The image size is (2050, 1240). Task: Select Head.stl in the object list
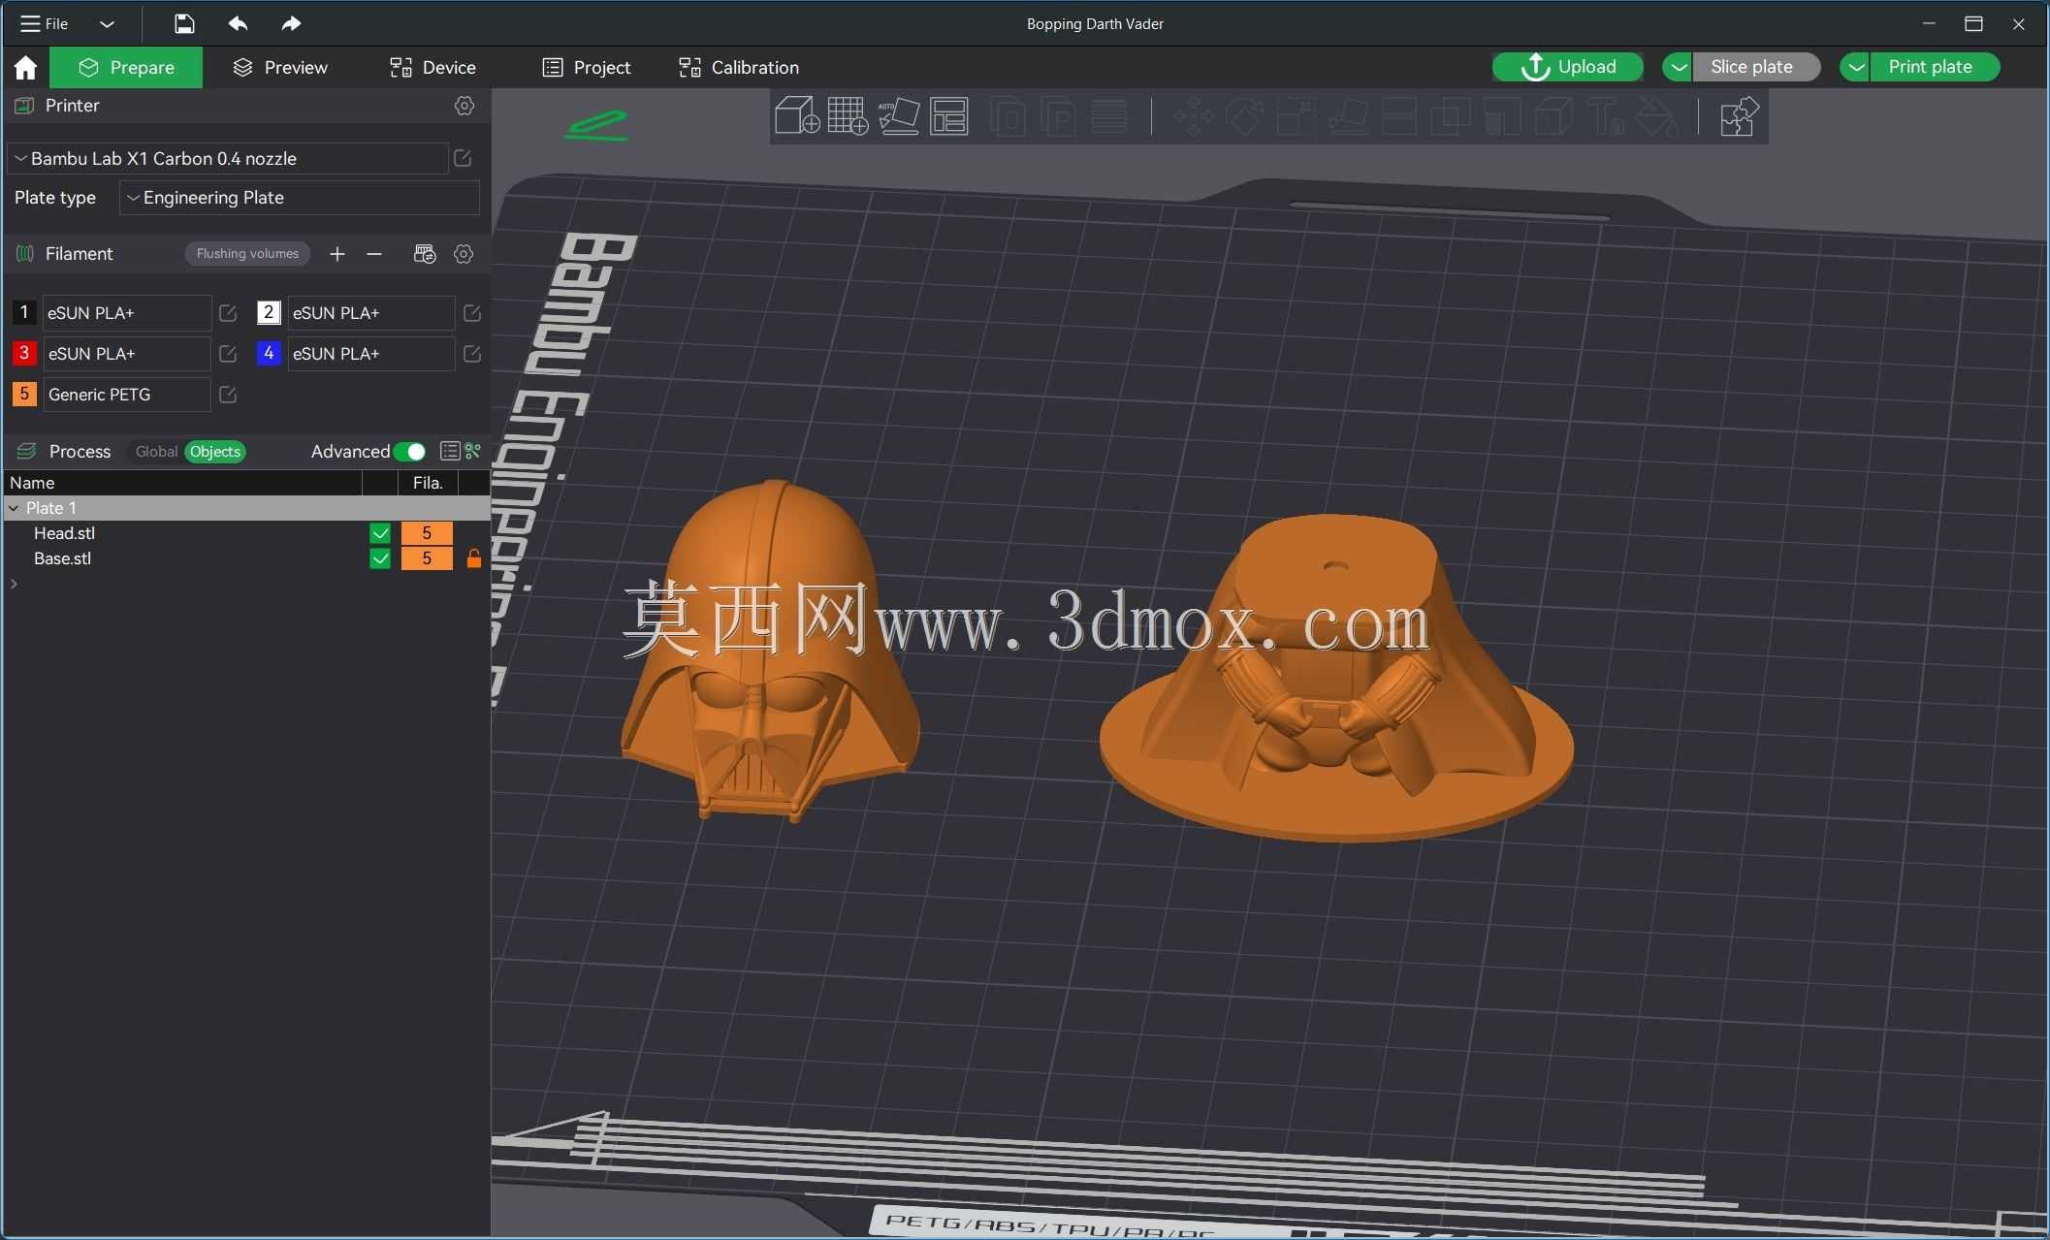click(x=64, y=533)
